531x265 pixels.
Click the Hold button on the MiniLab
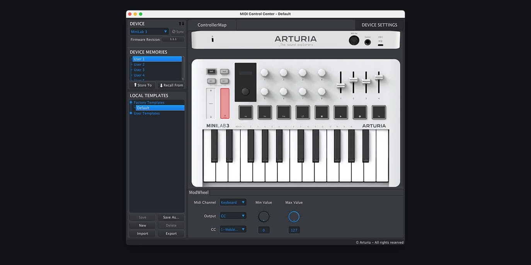coord(224,71)
